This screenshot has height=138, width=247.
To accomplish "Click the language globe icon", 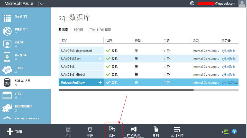I will click(192, 3).
